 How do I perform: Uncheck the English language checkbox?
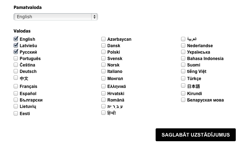tap(16, 39)
